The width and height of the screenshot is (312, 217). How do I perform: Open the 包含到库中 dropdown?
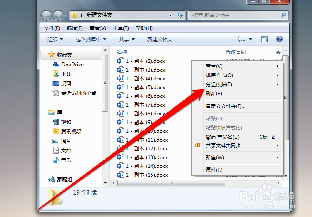pyautogui.click(x=91, y=40)
